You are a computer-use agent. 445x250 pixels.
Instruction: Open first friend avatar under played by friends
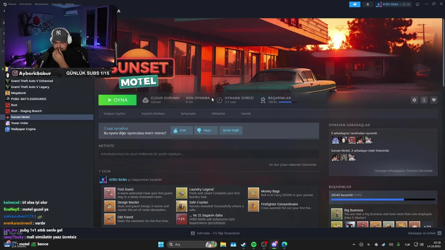click(x=335, y=140)
